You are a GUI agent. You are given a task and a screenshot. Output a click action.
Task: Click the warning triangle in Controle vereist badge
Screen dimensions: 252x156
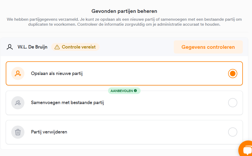[57, 47]
